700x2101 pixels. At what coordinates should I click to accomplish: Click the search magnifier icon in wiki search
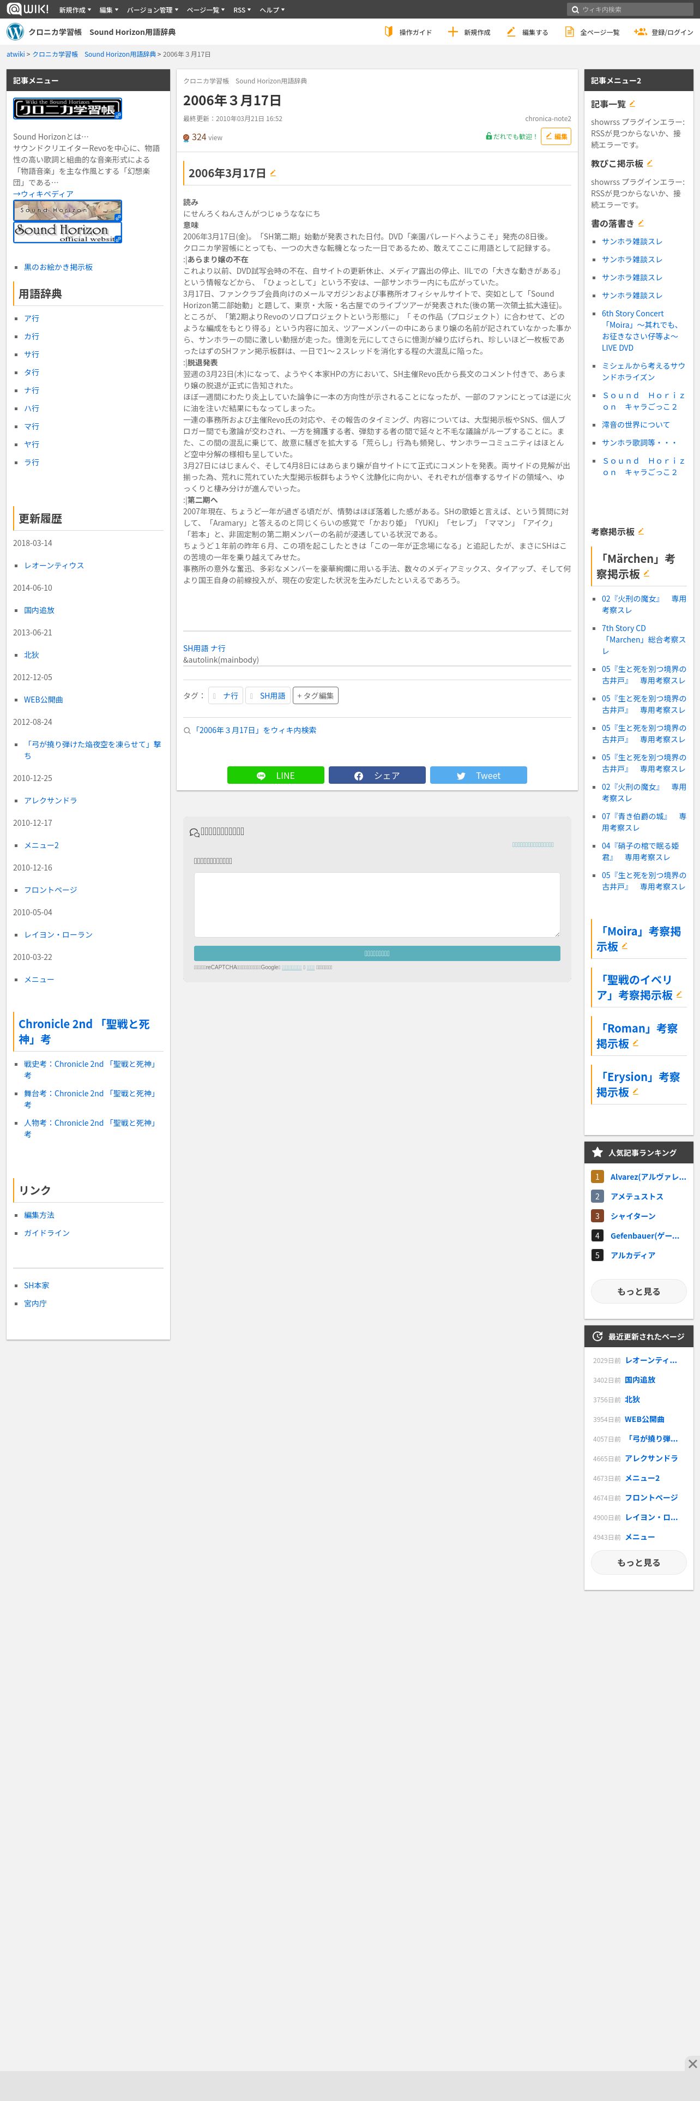pyautogui.click(x=575, y=10)
